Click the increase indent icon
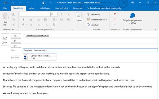 coord(69,19)
